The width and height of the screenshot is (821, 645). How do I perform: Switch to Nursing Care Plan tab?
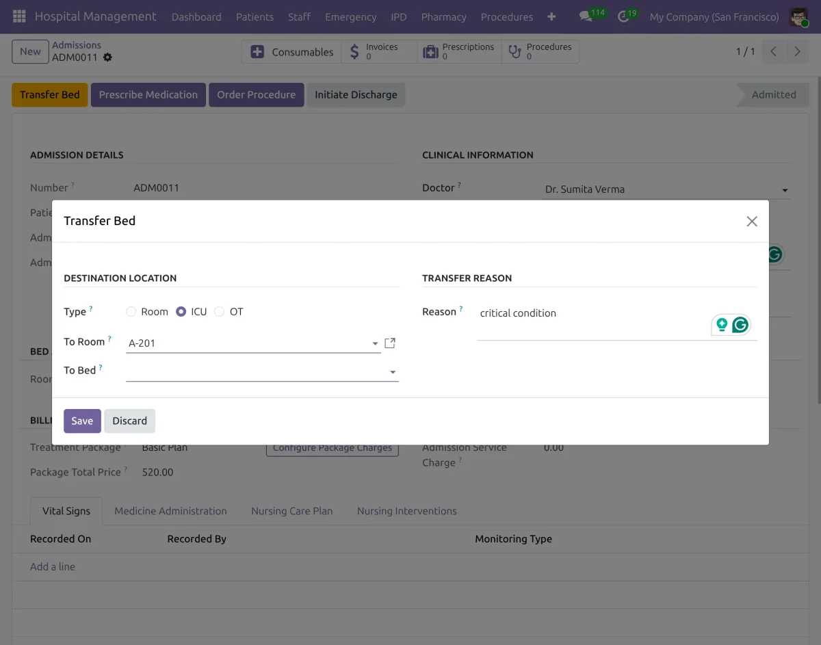point(292,511)
